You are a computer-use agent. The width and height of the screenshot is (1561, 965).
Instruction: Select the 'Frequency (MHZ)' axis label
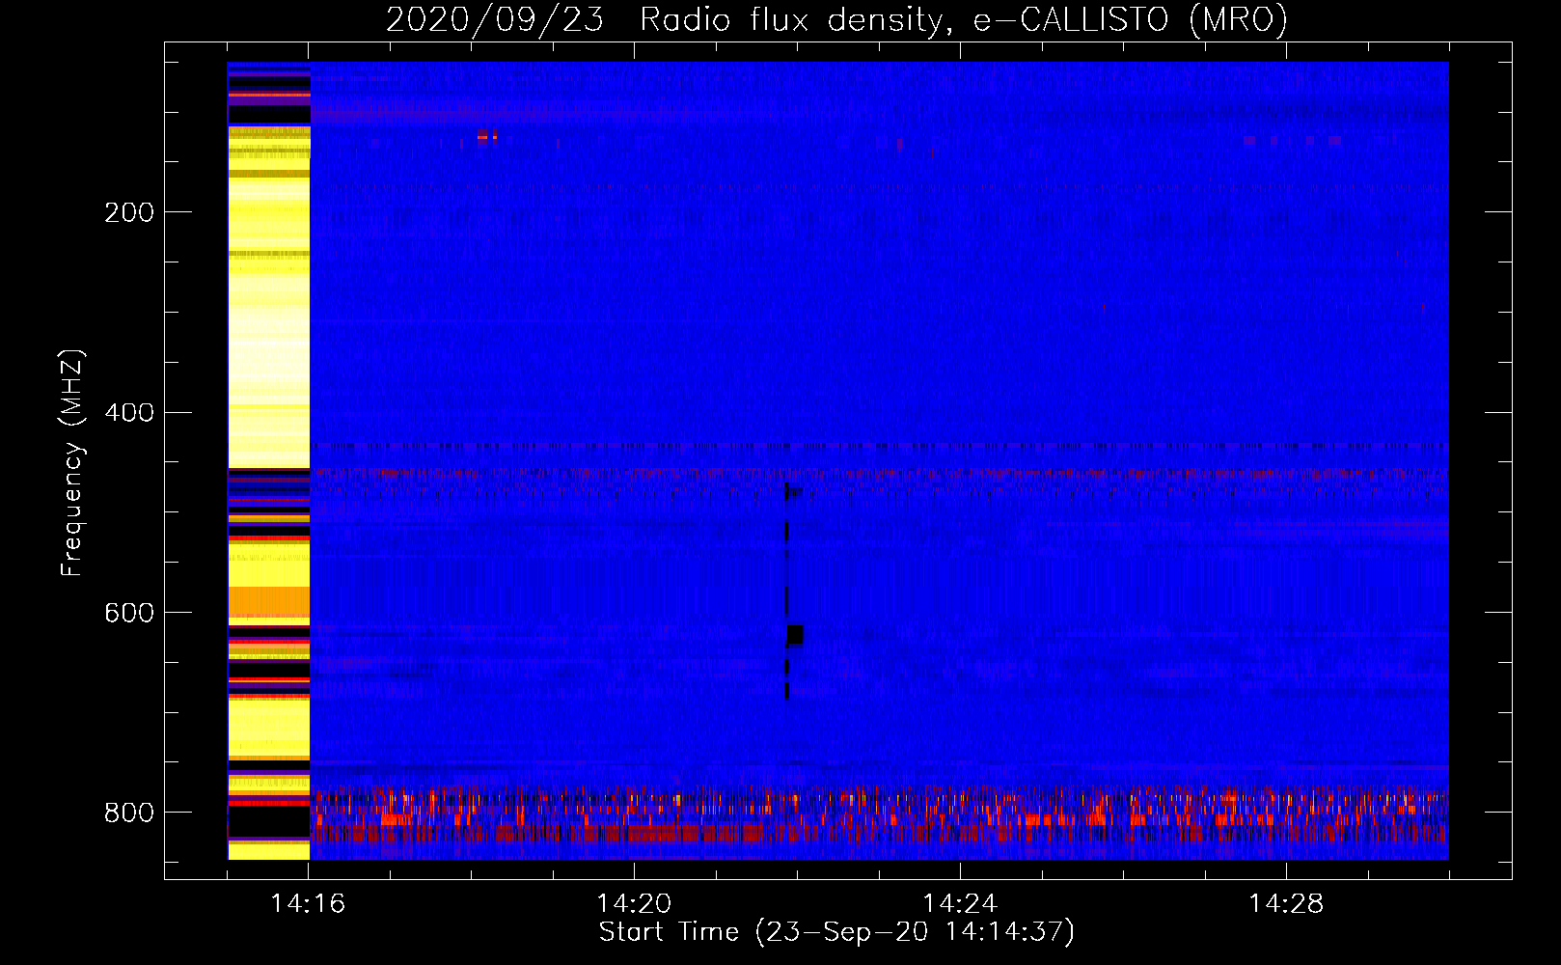[71, 463]
